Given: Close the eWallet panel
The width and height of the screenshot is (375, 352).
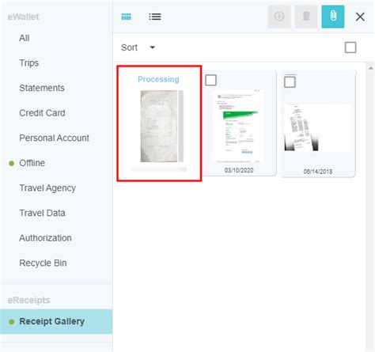Looking at the screenshot, I should click(360, 17).
